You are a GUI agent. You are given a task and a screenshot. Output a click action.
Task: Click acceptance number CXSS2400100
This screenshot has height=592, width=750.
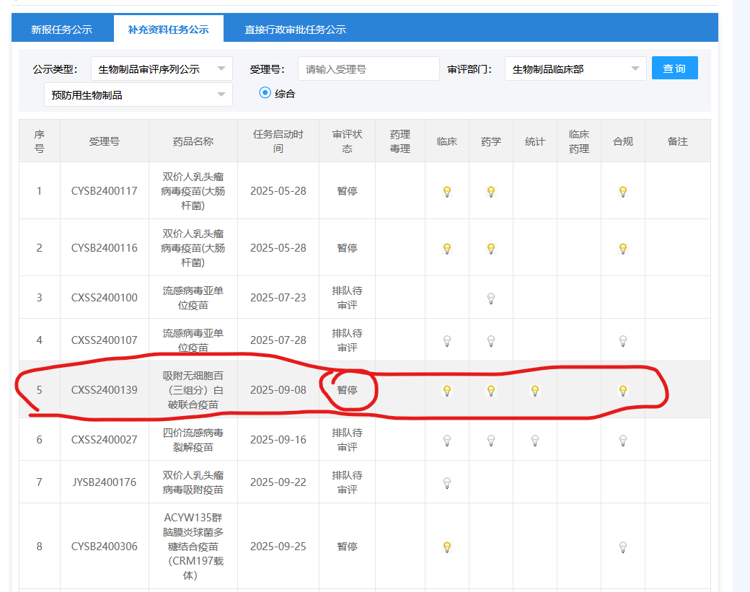pyautogui.click(x=105, y=298)
